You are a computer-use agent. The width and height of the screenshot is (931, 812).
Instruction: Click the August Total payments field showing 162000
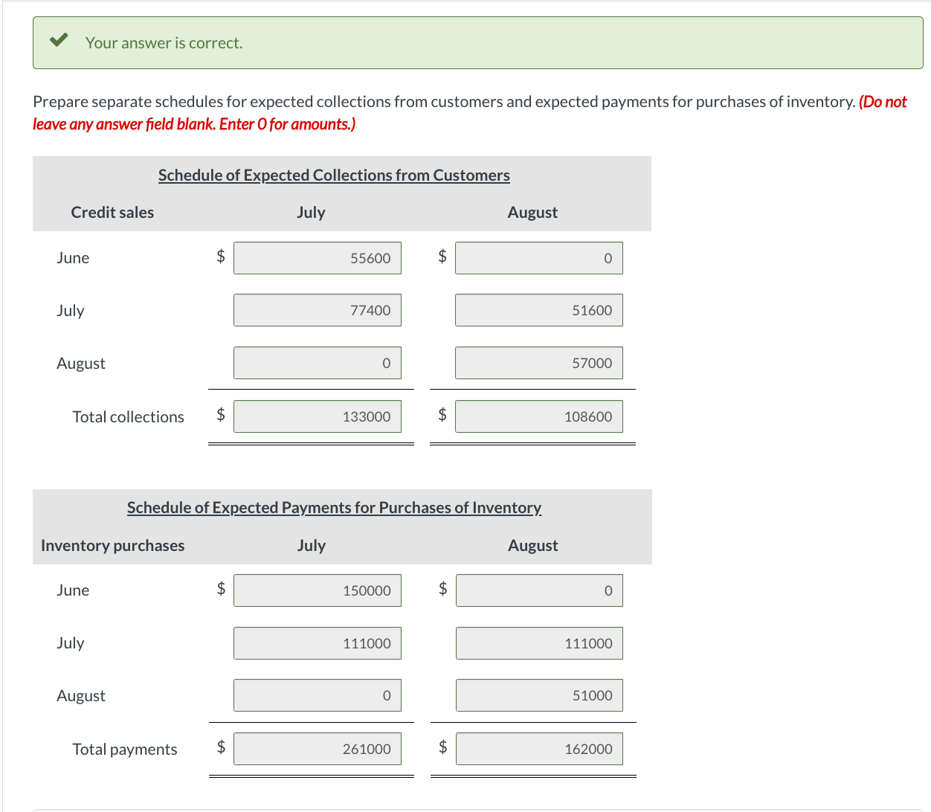(x=538, y=748)
